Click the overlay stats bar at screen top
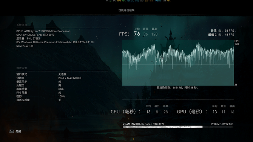Viewport: 253px width, 142px height. [138, 1]
